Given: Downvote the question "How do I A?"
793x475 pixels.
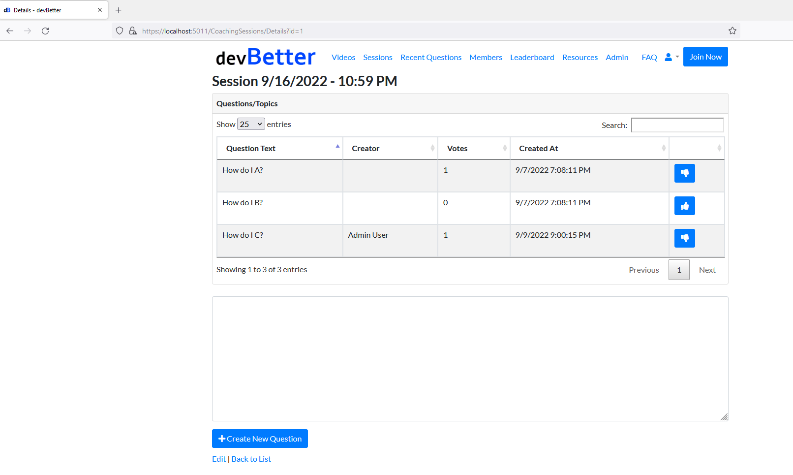Looking at the screenshot, I should pos(684,173).
